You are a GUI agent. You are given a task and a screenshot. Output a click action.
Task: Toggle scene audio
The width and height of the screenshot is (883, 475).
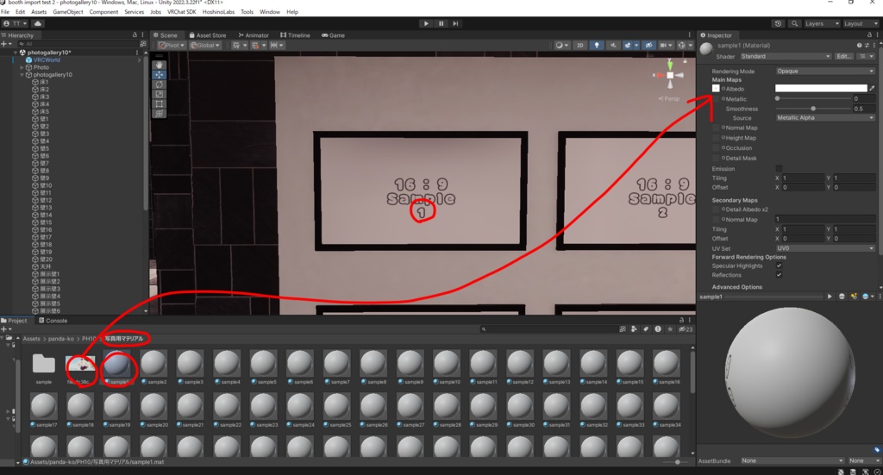tap(613, 45)
